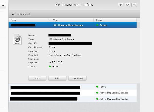Open the edit profiles pencil icon

127,5
